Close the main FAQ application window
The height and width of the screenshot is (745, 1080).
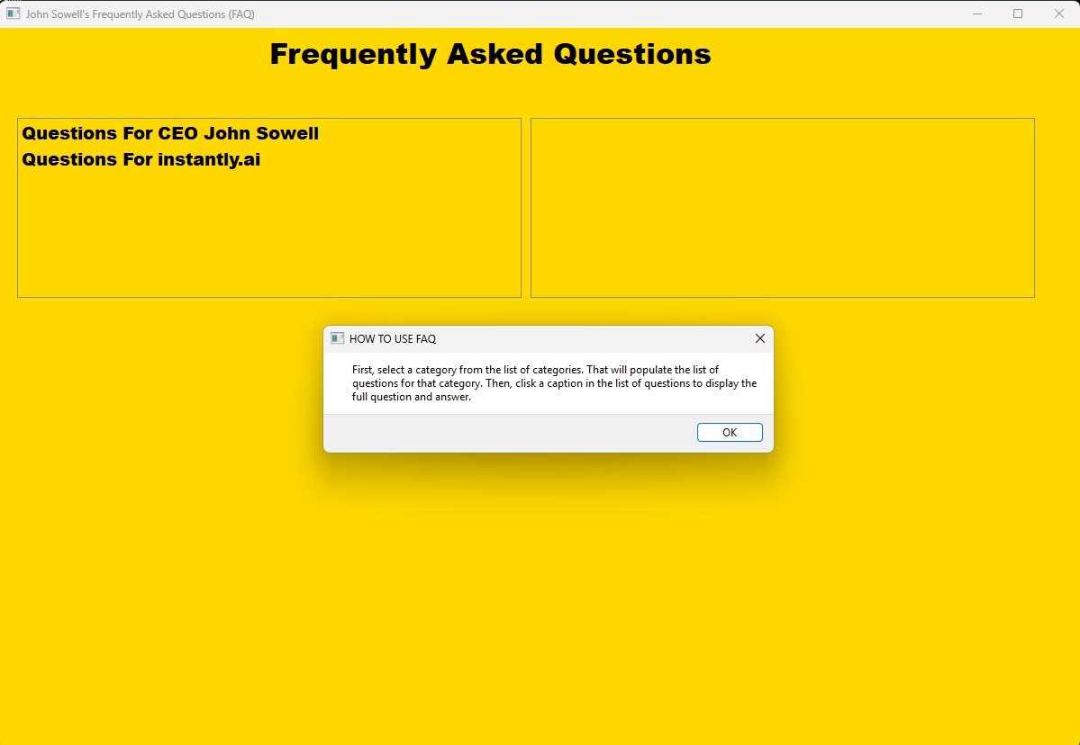coord(1058,13)
